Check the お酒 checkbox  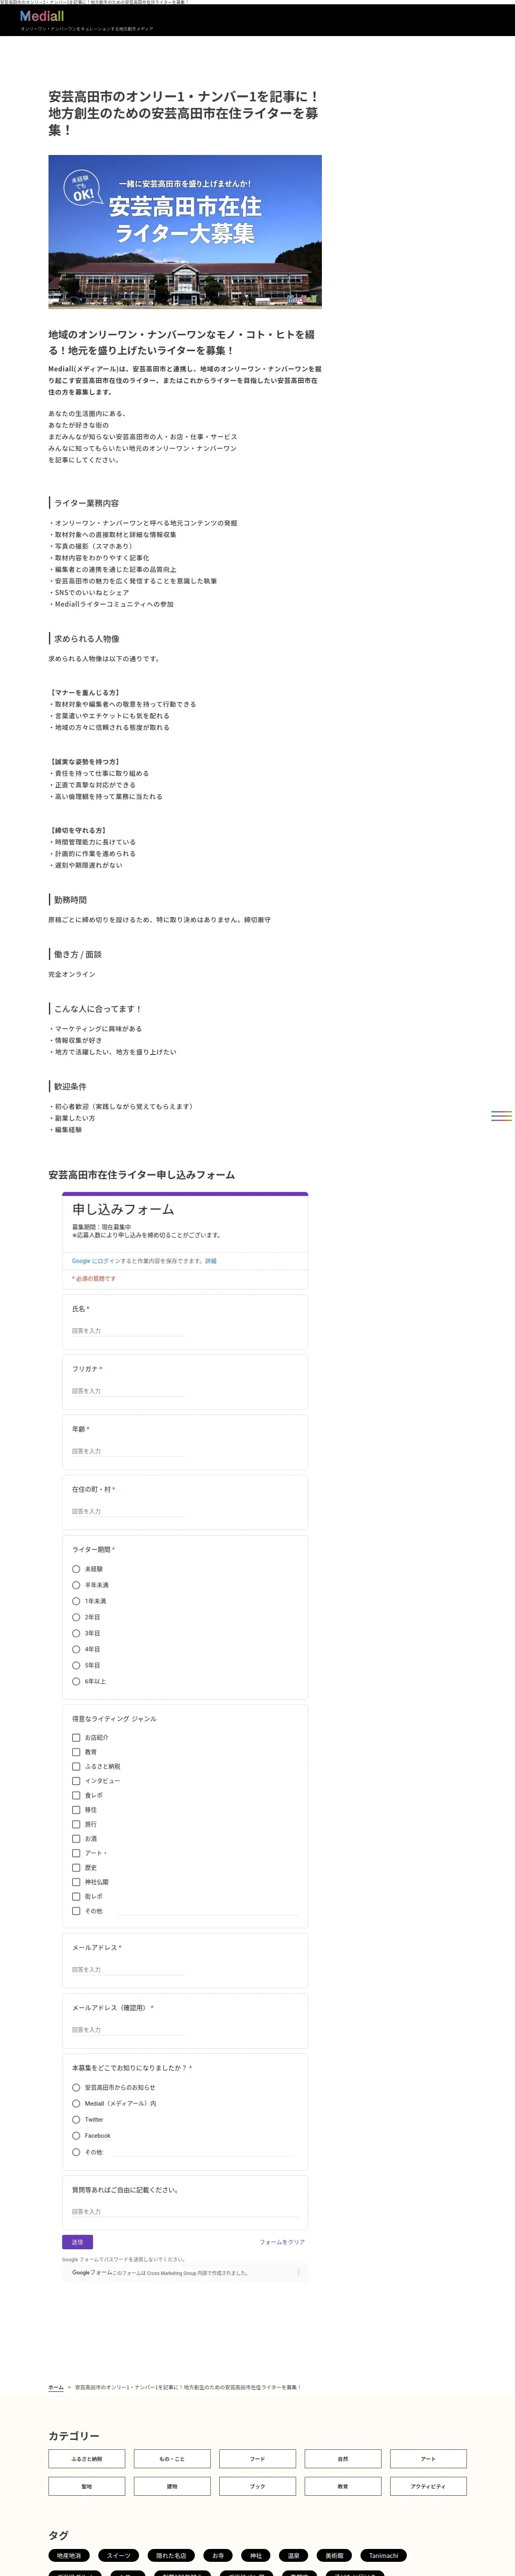point(76,1839)
